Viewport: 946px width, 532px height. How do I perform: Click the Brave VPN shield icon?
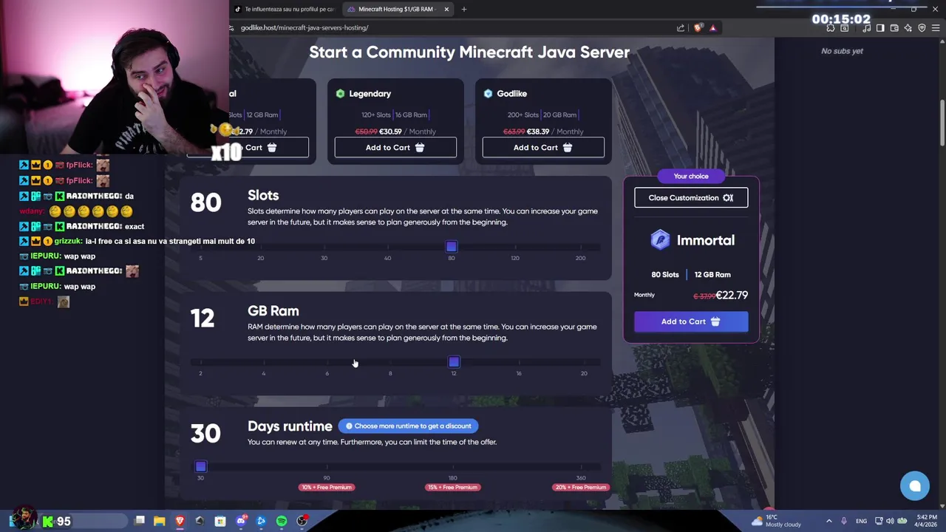(922, 28)
